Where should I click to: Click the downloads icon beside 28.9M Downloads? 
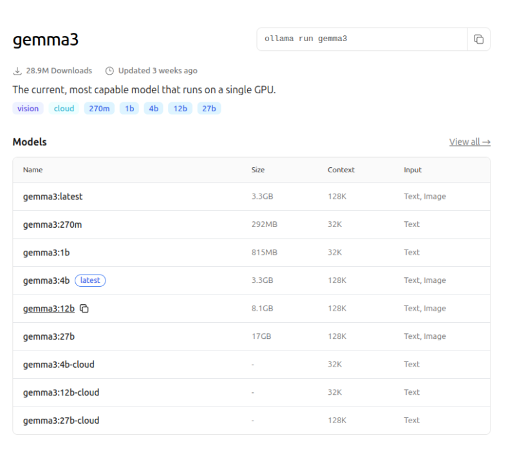pos(17,71)
